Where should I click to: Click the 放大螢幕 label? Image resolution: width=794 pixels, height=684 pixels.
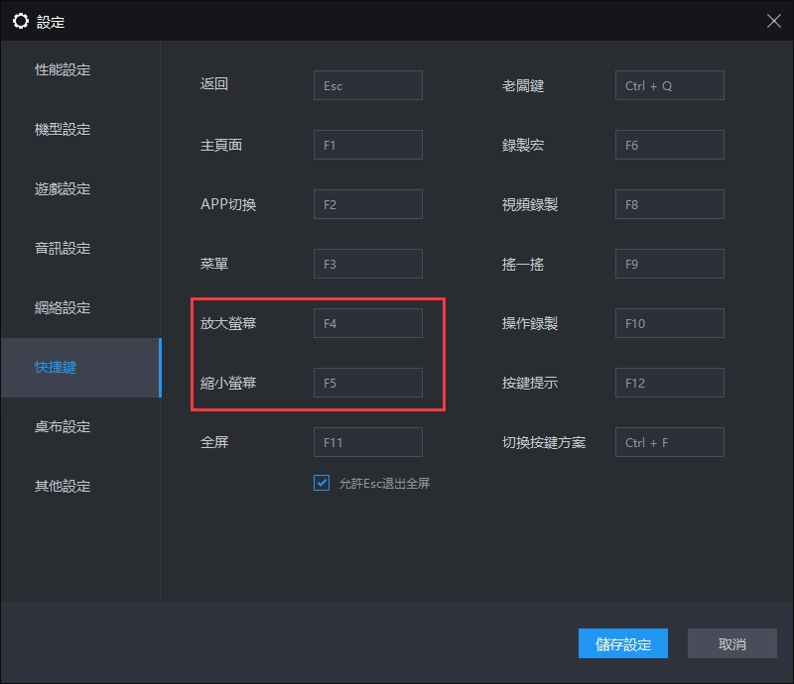[x=228, y=323]
